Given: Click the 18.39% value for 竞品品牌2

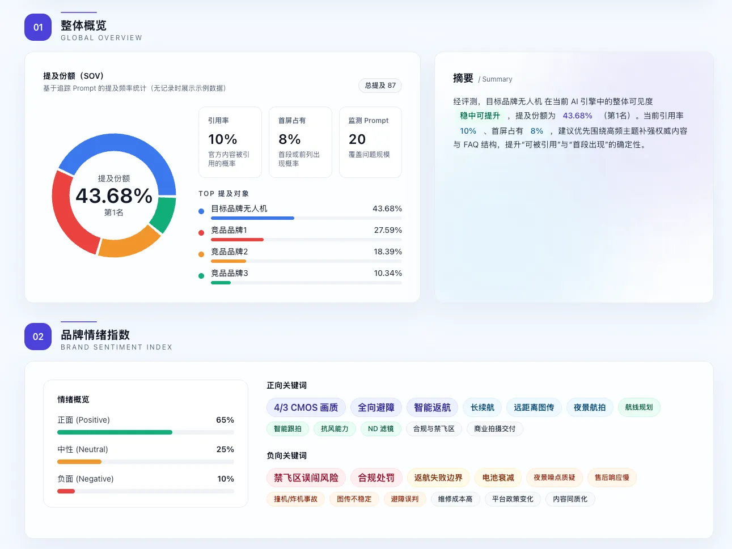Looking at the screenshot, I should tap(388, 252).
